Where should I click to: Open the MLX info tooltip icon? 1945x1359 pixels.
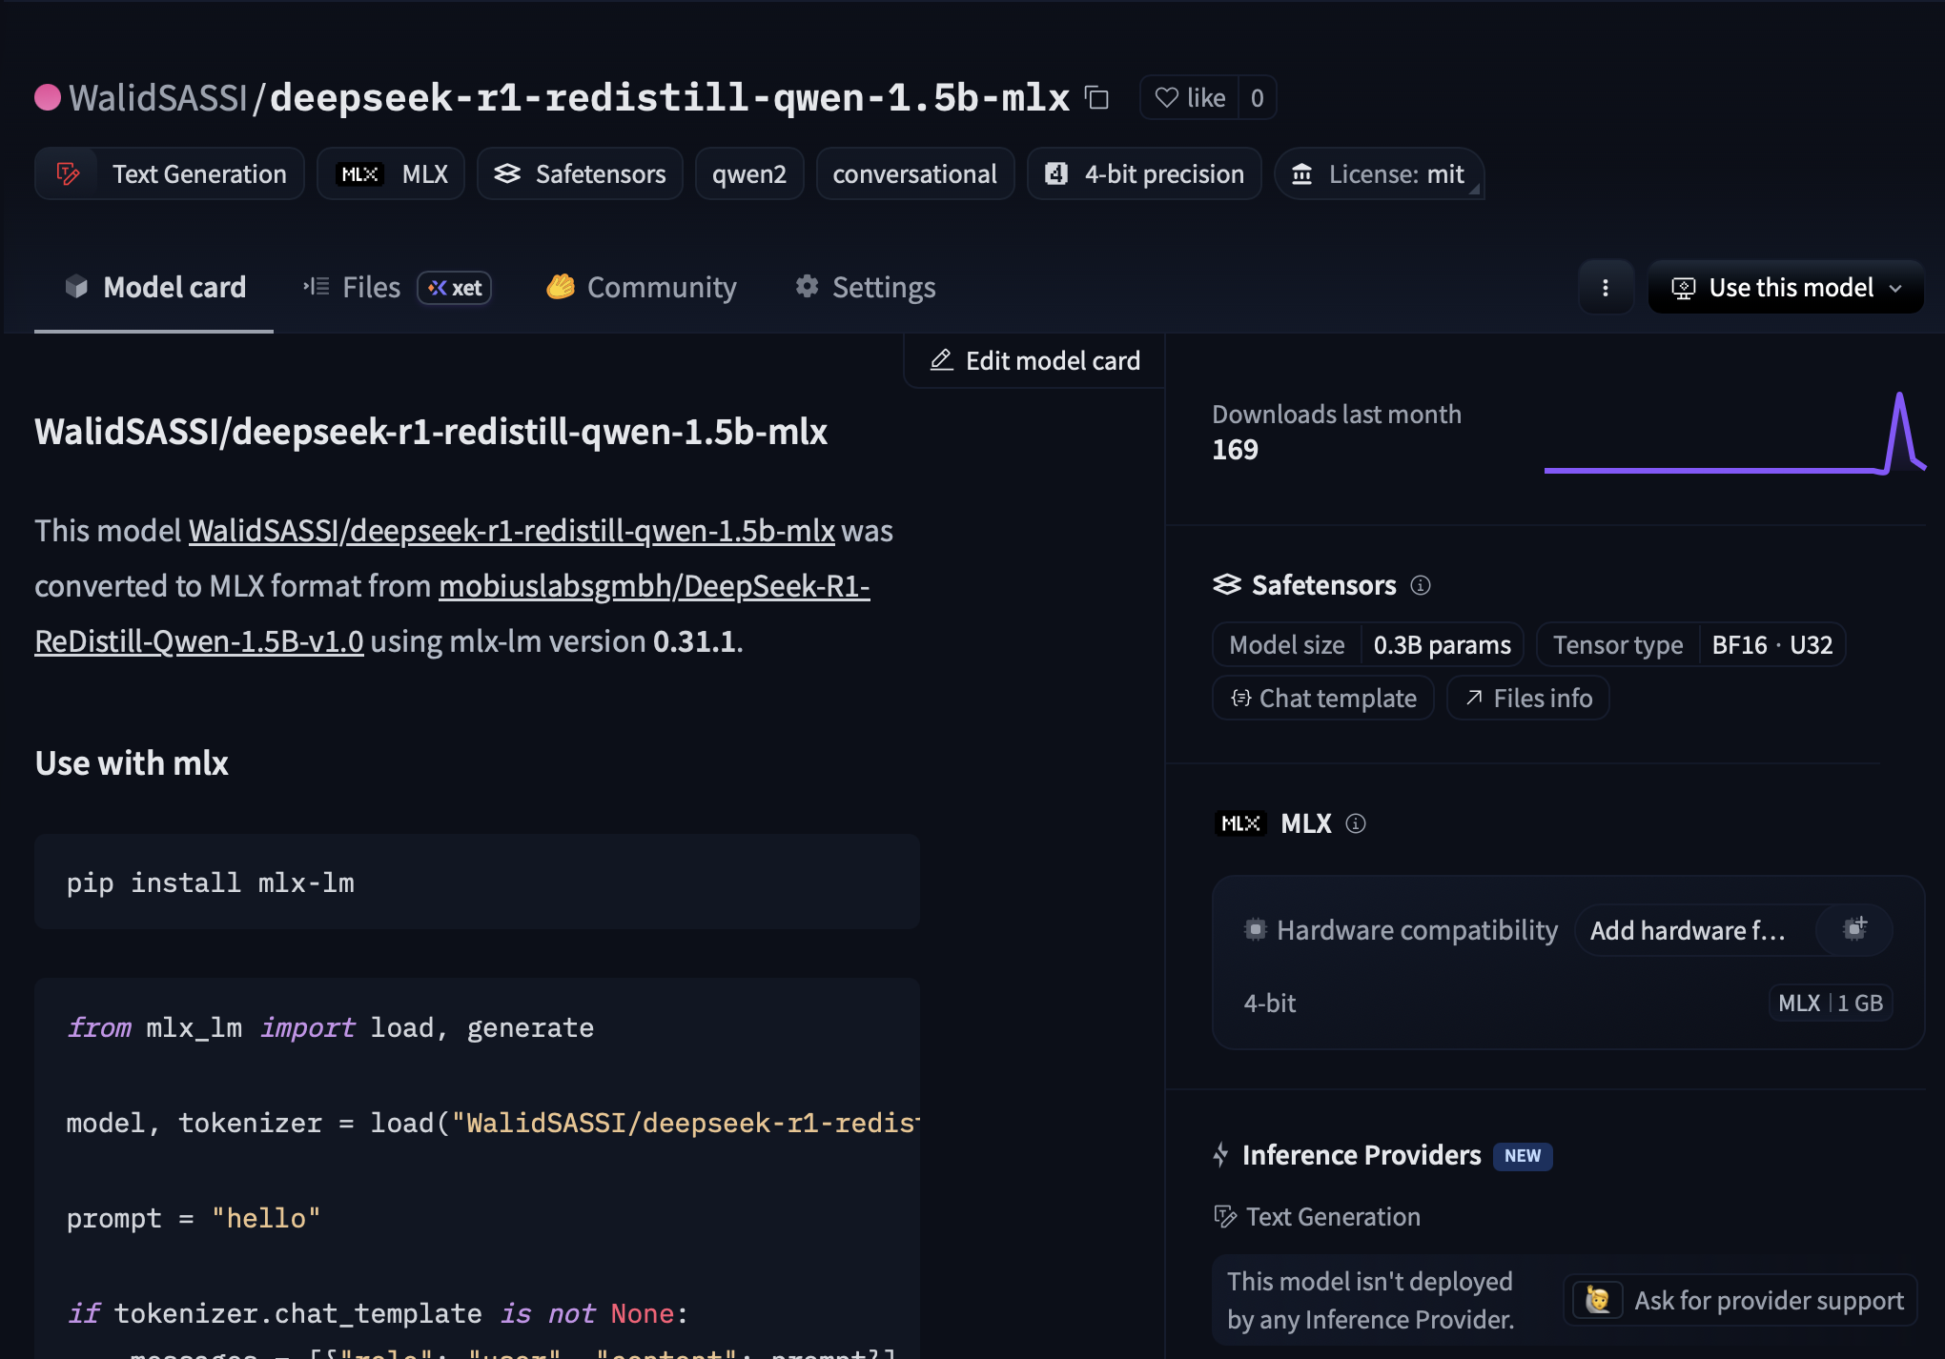1357,823
